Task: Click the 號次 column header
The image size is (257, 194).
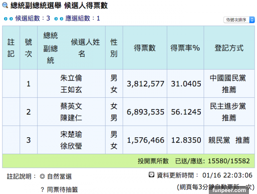Action: 29,48
